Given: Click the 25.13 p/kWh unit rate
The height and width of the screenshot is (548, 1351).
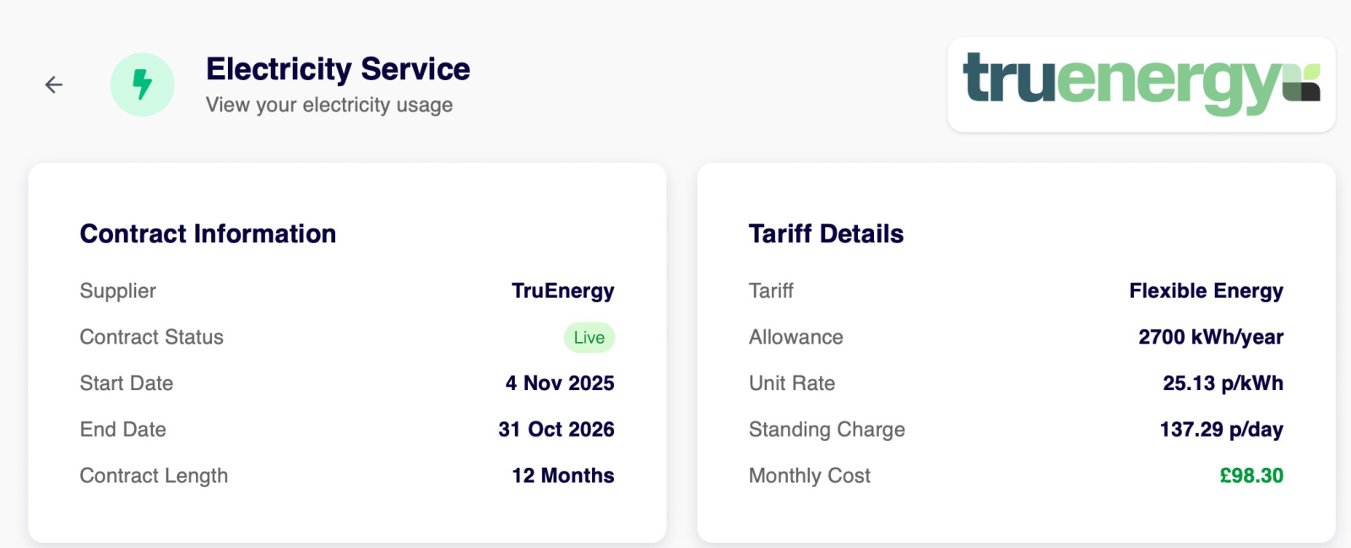Looking at the screenshot, I should coord(1223,383).
